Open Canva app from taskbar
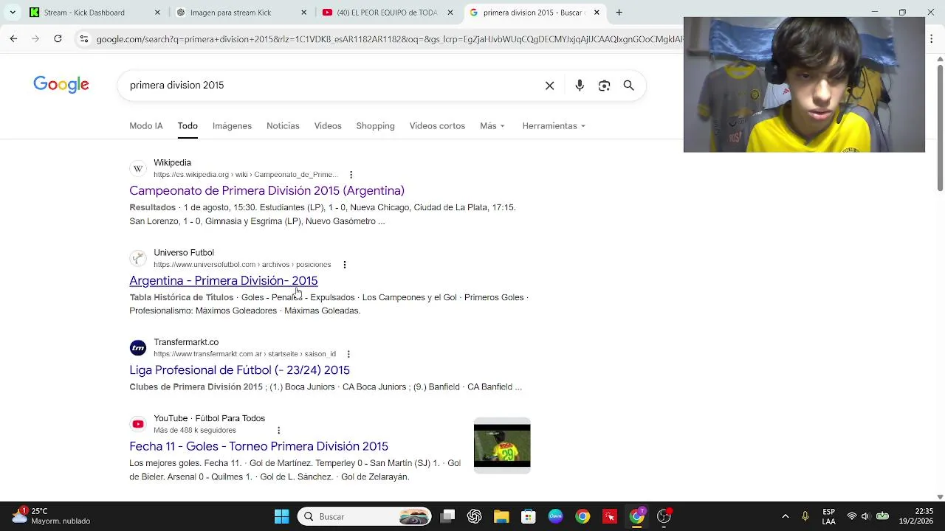Viewport: 945px width, 531px height. pos(555,516)
